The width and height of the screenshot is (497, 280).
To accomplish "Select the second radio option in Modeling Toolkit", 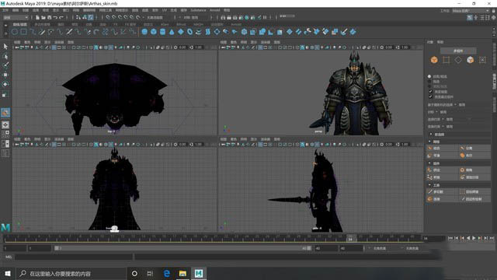I will click(x=429, y=81).
